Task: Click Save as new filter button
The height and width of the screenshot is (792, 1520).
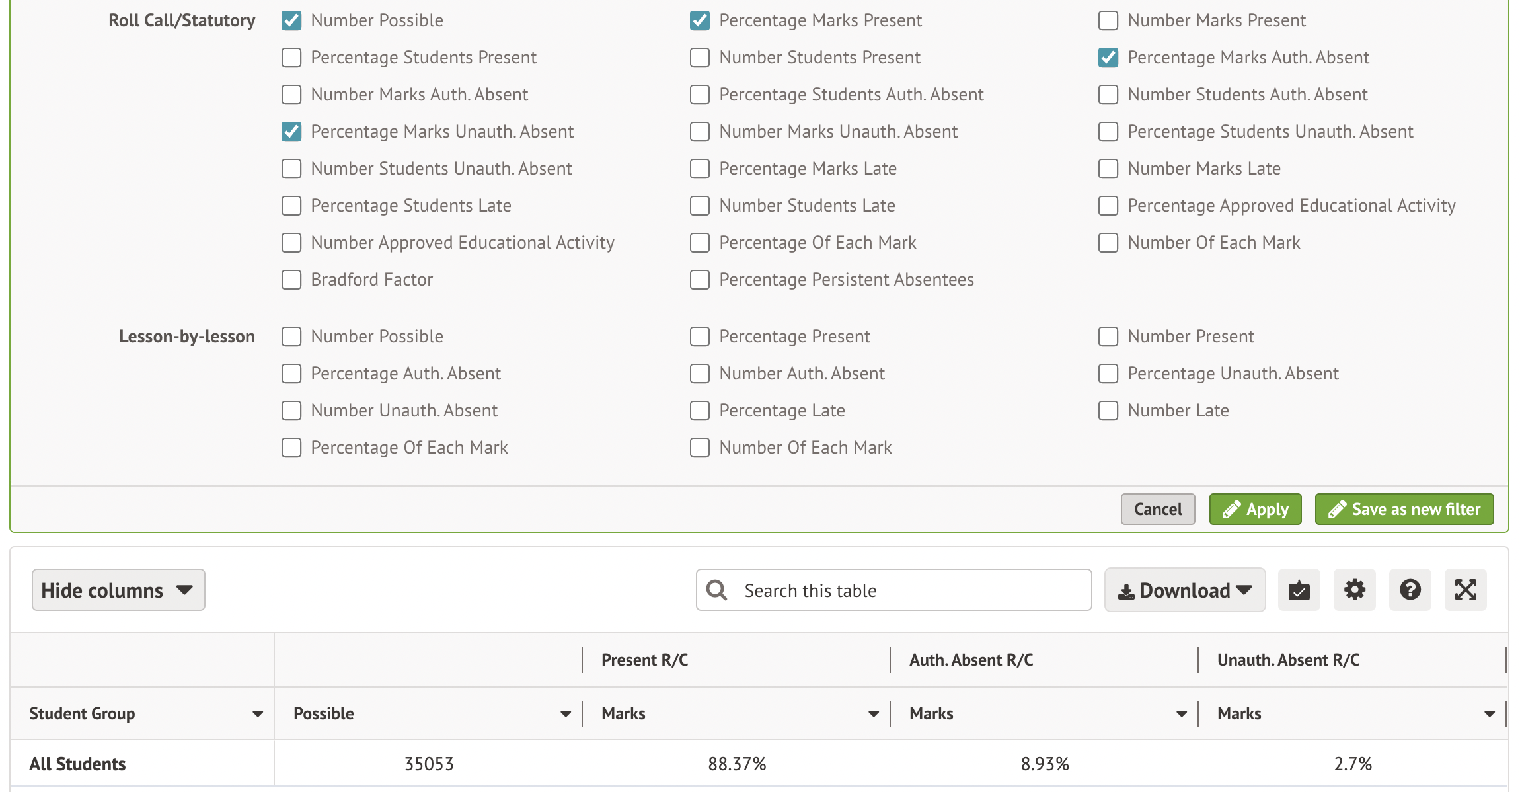Action: pyautogui.click(x=1404, y=509)
